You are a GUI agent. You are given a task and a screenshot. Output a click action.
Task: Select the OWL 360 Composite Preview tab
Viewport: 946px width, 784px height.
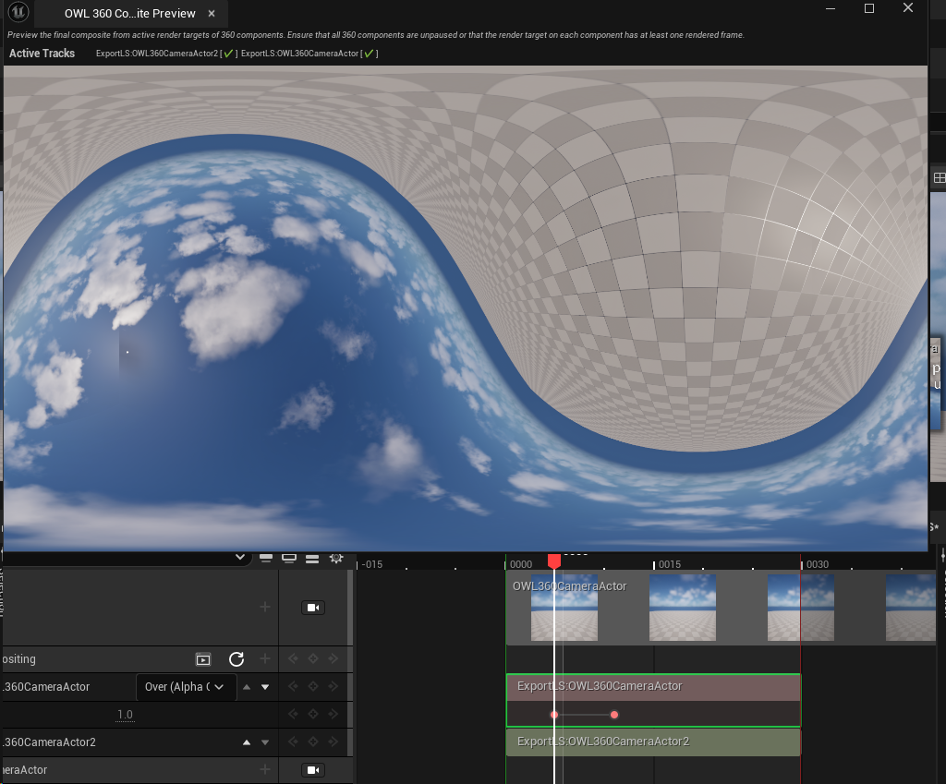pyautogui.click(x=129, y=14)
